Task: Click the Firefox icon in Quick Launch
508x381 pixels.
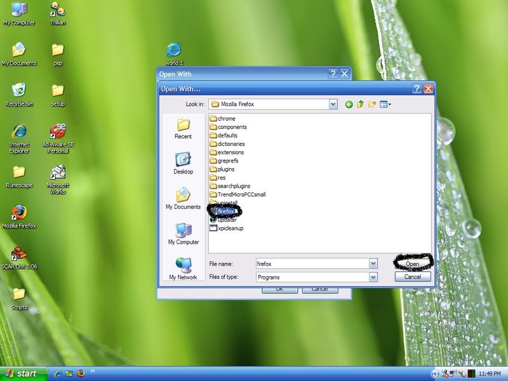Action: (x=81, y=373)
